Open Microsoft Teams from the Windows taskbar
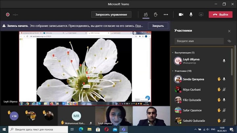Viewport: 237px width, 133px height. pyautogui.click(x=123, y=129)
